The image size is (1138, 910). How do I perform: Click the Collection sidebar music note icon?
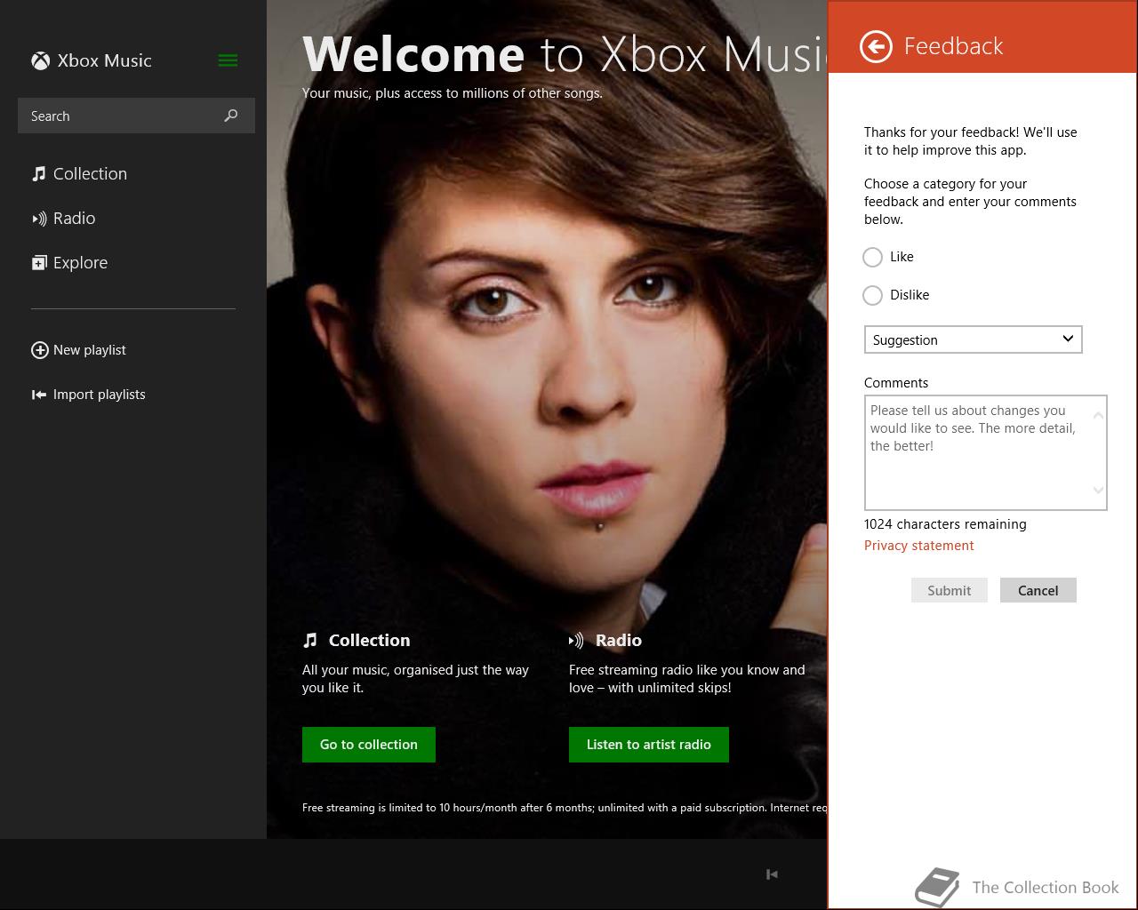tap(38, 173)
